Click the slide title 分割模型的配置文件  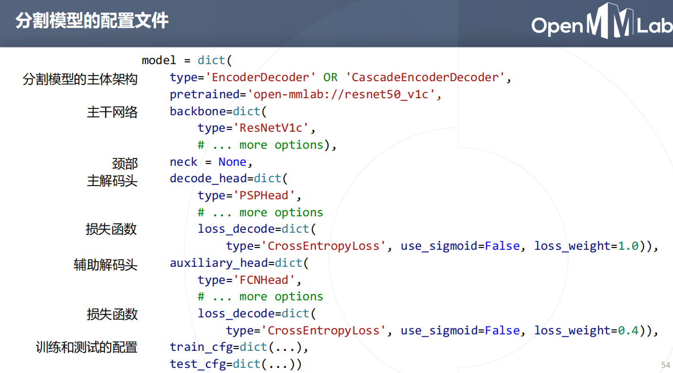tap(92, 20)
